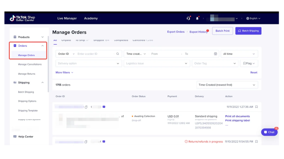Open the Order ID search type dropdown
Viewport: 284px width, 159px height.
[x=66, y=54]
